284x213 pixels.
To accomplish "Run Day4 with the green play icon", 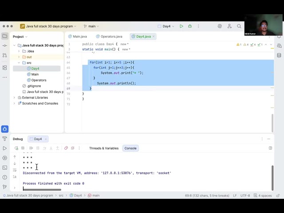I will pyautogui.click(x=181, y=26).
